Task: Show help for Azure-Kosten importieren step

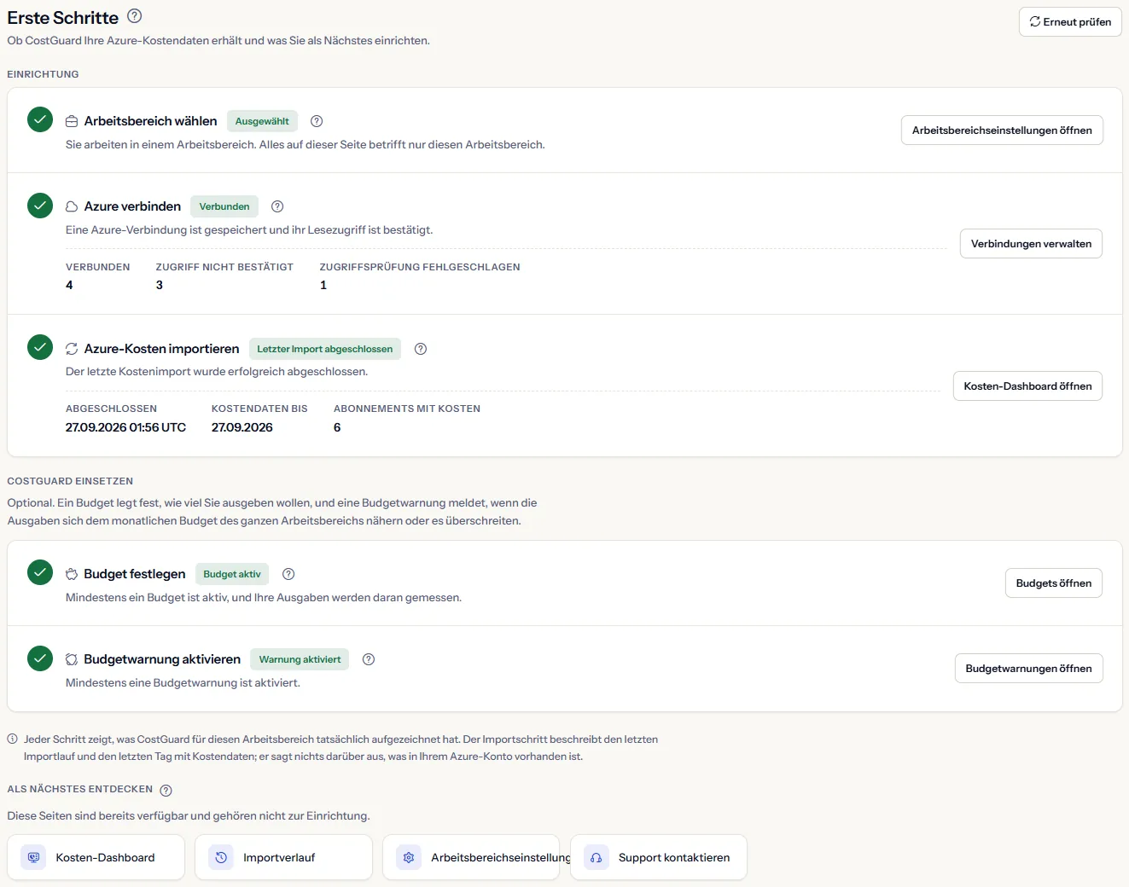Action: click(x=421, y=349)
